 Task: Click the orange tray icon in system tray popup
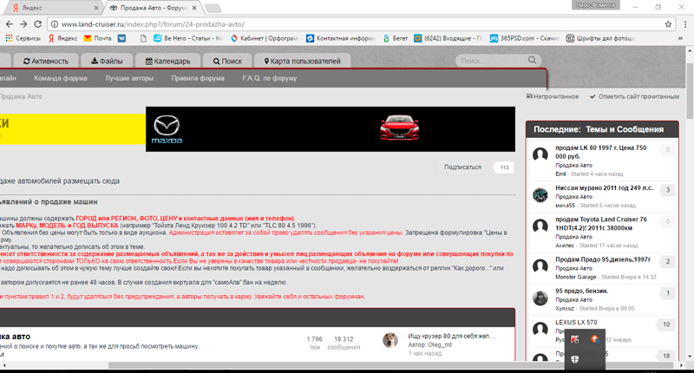click(x=594, y=339)
